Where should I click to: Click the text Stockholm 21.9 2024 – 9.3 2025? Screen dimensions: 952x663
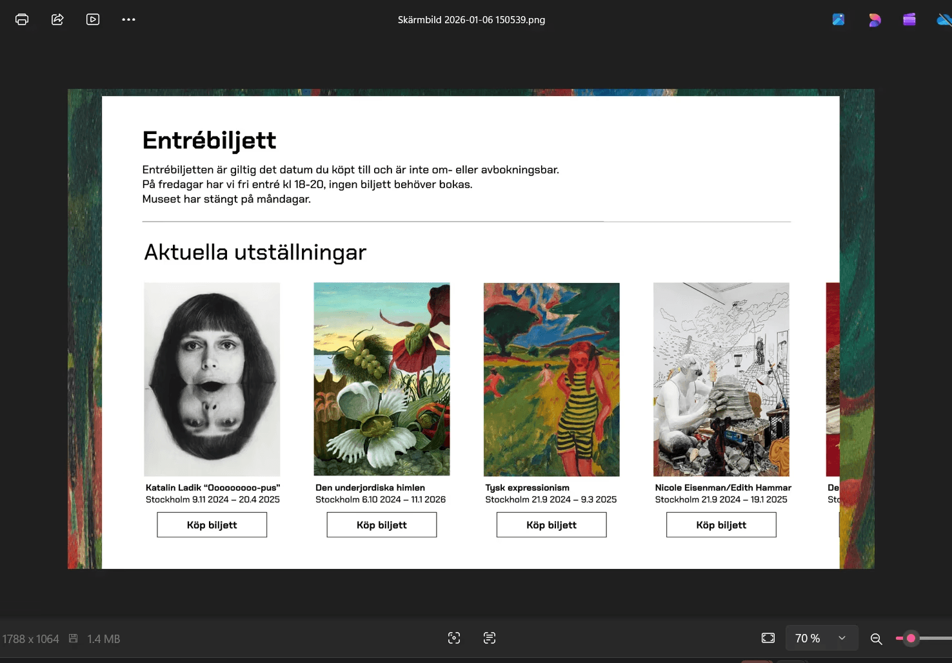click(551, 499)
